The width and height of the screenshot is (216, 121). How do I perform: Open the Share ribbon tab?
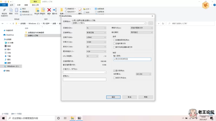coord(19,5)
